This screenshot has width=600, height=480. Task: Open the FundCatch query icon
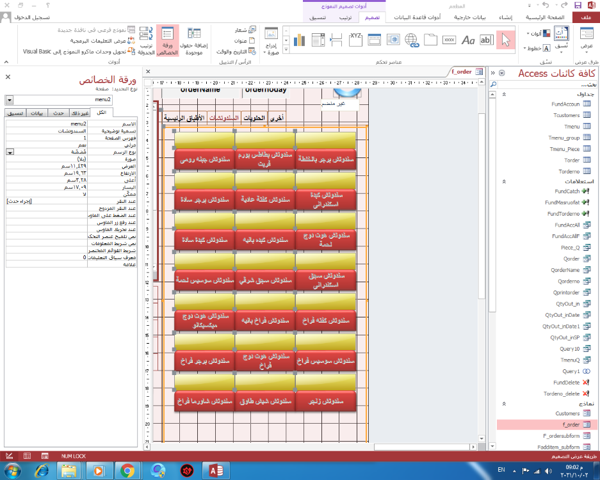(x=585, y=191)
